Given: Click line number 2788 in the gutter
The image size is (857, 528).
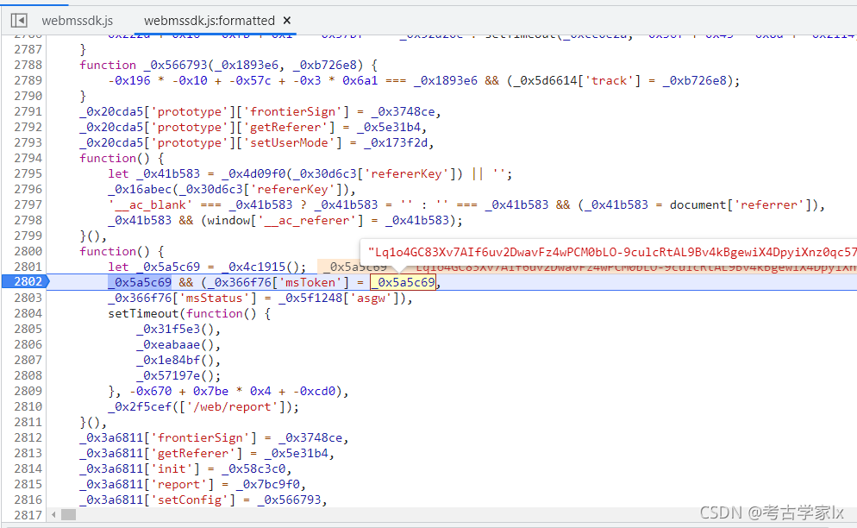Looking at the screenshot, I should [x=28, y=65].
